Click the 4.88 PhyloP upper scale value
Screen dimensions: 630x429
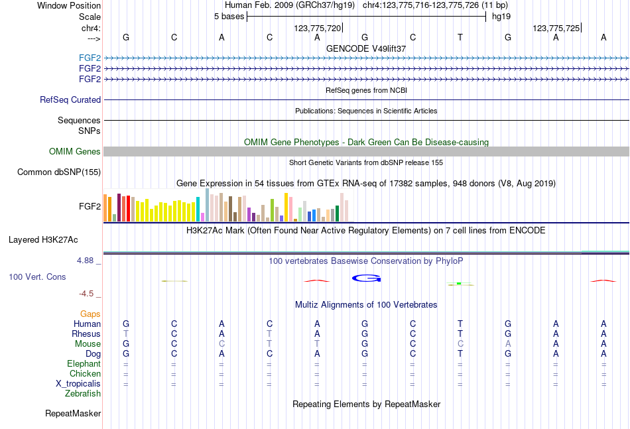(85, 261)
